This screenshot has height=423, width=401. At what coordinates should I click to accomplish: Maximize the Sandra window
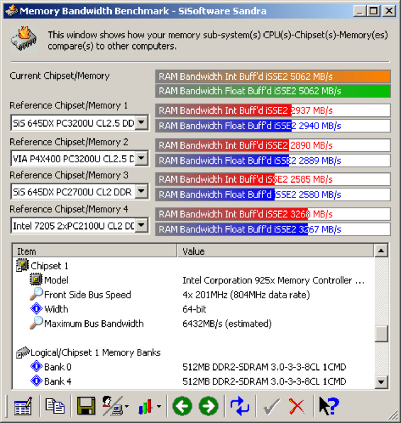[x=374, y=11]
